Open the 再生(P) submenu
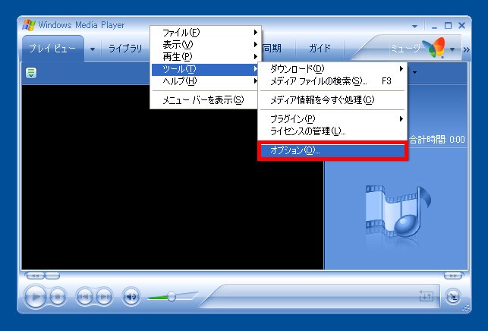The height and width of the screenshot is (331, 488). (206, 57)
